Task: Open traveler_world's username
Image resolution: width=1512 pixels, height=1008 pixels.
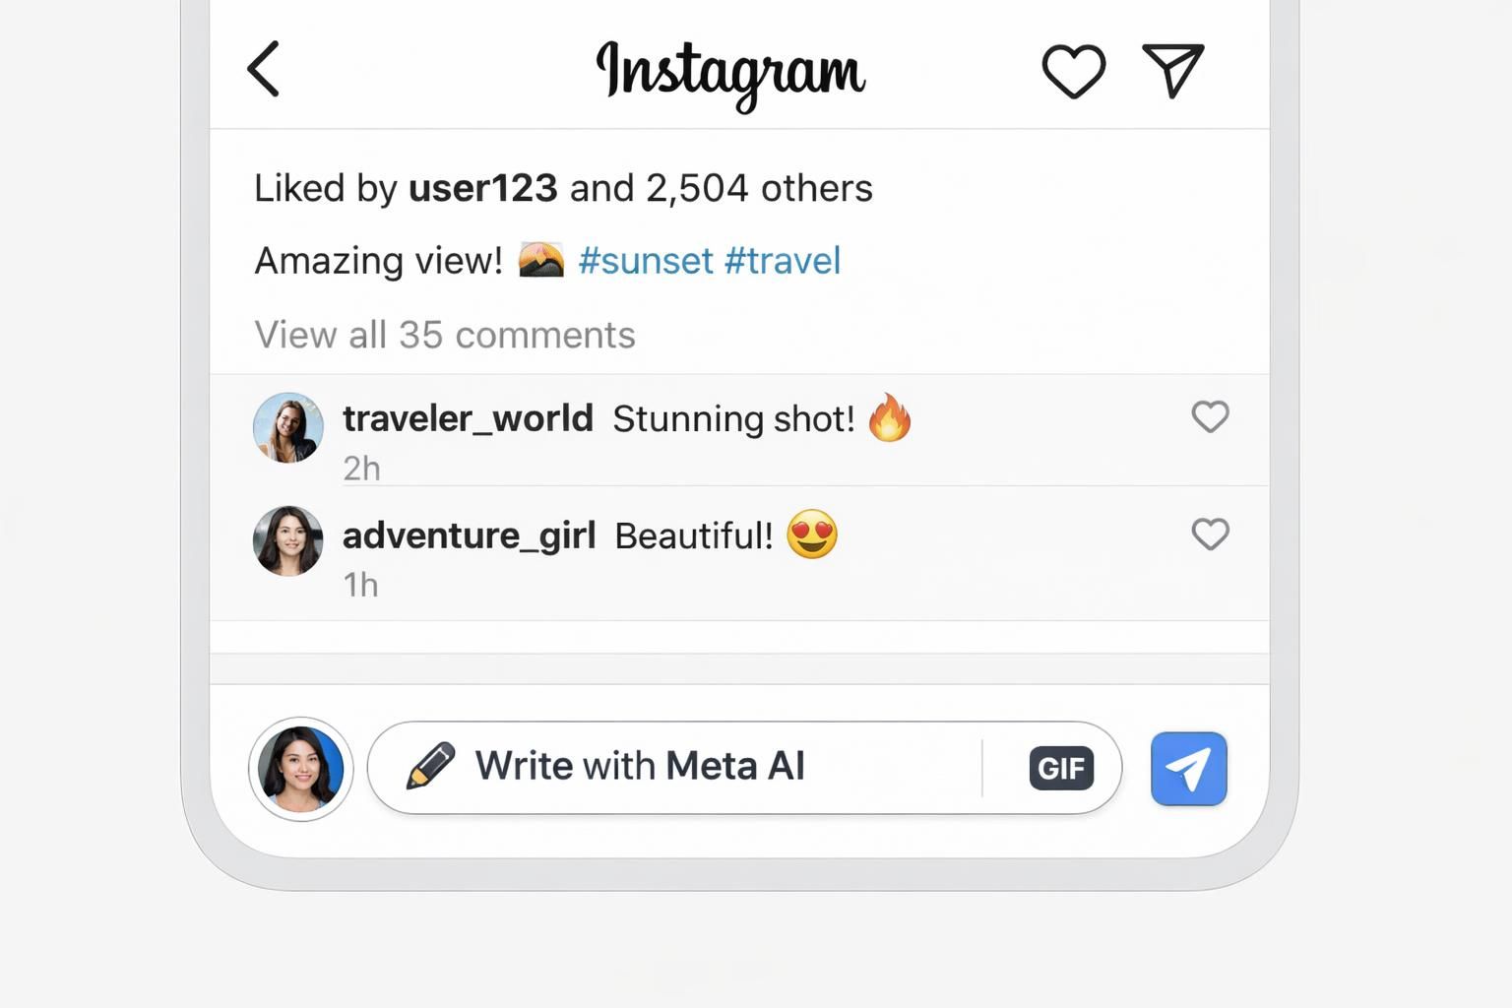Action: tap(468, 417)
